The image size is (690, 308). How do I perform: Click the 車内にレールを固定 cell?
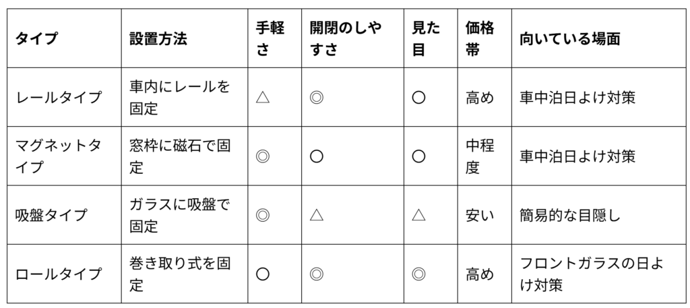point(179,97)
